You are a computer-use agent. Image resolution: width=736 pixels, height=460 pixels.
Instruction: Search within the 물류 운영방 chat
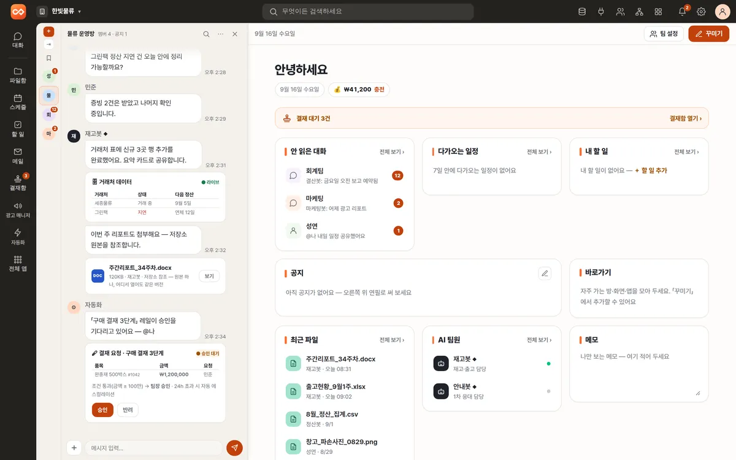point(206,34)
